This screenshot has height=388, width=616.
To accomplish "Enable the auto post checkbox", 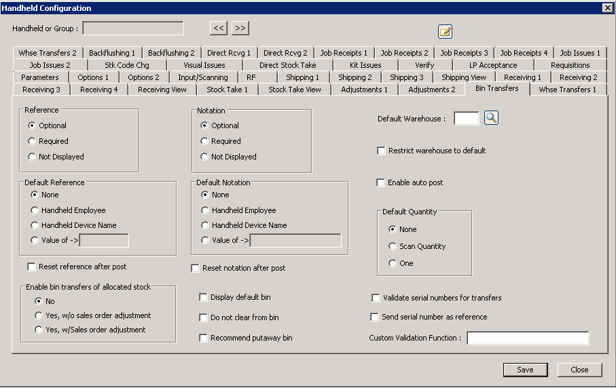I will click(x=381, y=182).
